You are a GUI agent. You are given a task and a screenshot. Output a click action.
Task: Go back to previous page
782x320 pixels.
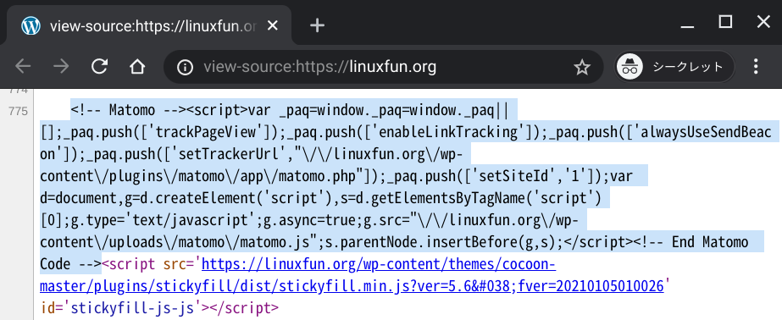click(x=23, y=66)
